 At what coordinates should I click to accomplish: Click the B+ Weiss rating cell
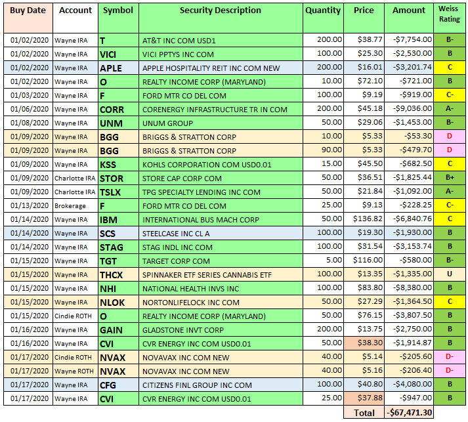coord(450,178)
